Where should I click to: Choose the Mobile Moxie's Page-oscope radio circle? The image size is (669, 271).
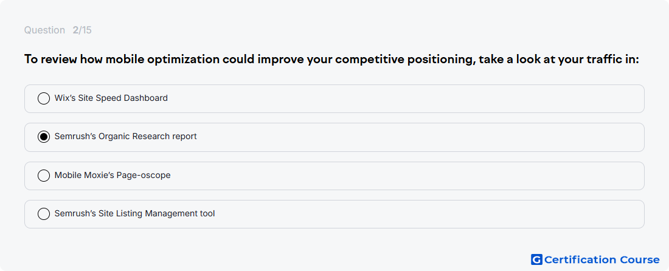(x=44, y=176)
